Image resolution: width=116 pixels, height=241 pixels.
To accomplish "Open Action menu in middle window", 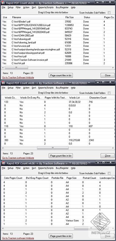I will pyautogui.click(x=26, y=88).
